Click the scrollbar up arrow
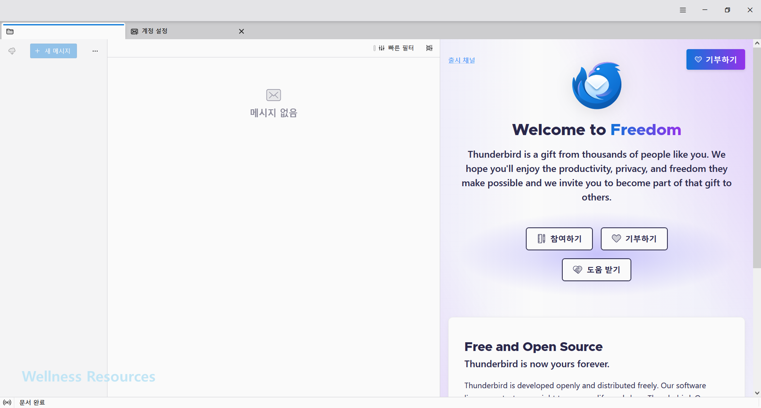The width and height of the screenshot is (761, 408). click(x=757, y=43)
